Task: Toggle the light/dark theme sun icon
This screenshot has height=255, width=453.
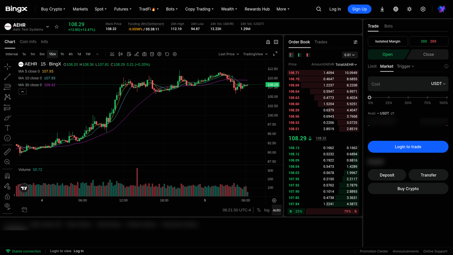Action: pos(409,9)
